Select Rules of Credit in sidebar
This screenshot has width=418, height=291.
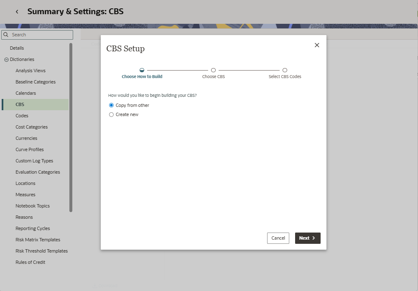pyautogui.click(x=31, y=262)
